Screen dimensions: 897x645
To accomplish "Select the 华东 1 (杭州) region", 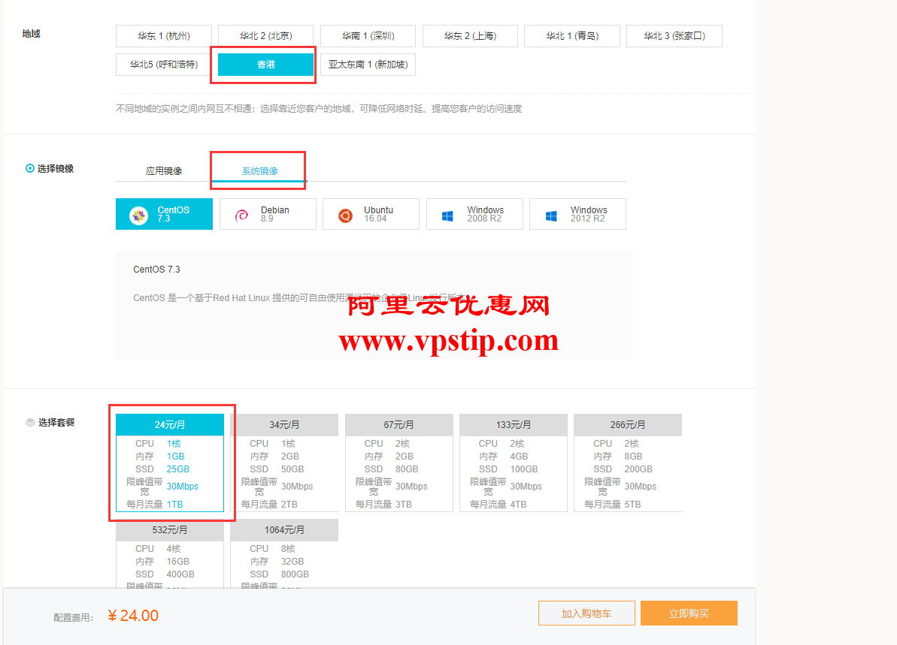I will (164, 36).
